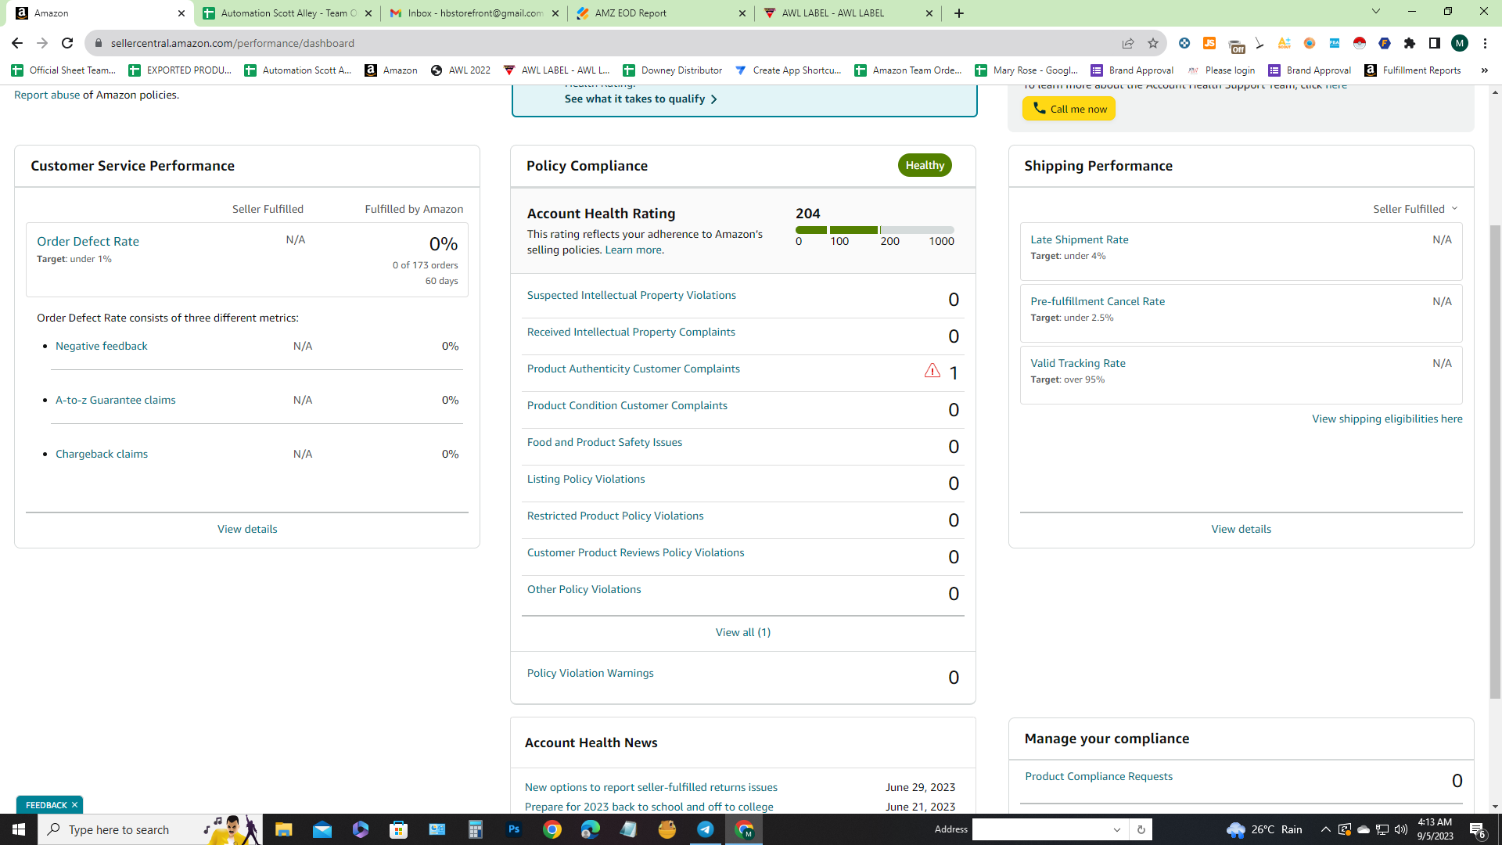Open Downey Distributor bookmark

[x=672, y=70]
